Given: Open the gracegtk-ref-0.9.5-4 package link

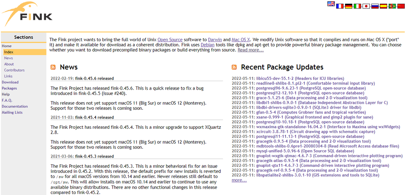Looking at the screenshot, I should point(317,170).
